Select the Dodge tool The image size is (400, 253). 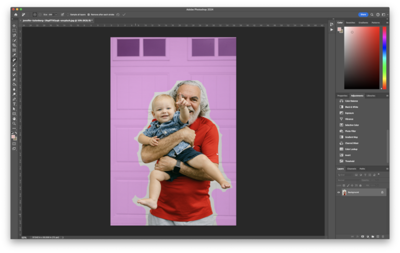pyautogui.click(x=14, y=94)
